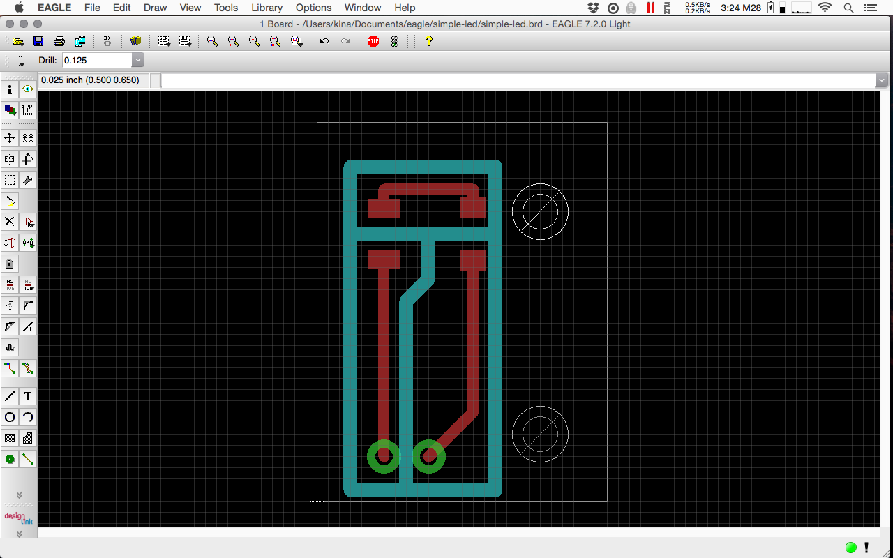Click the Drill value field showing 0.125

pyautogui.click(x=97, y=61)
